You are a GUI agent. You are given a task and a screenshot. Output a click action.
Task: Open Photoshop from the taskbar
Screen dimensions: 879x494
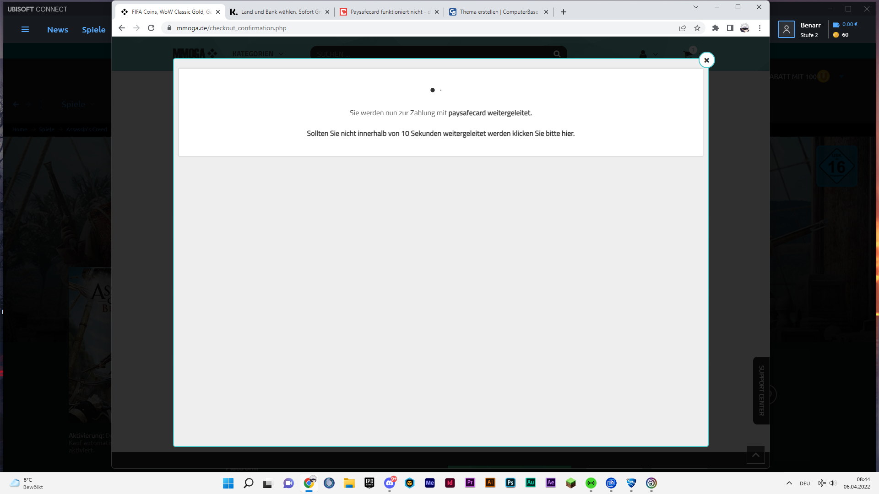[510, 483]
